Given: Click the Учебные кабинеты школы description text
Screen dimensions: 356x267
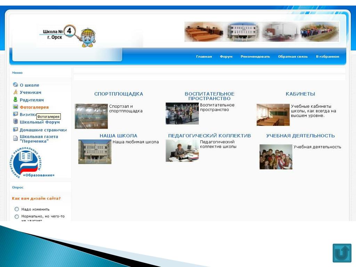Looking at the screenshot, I should tap(313, 111).
